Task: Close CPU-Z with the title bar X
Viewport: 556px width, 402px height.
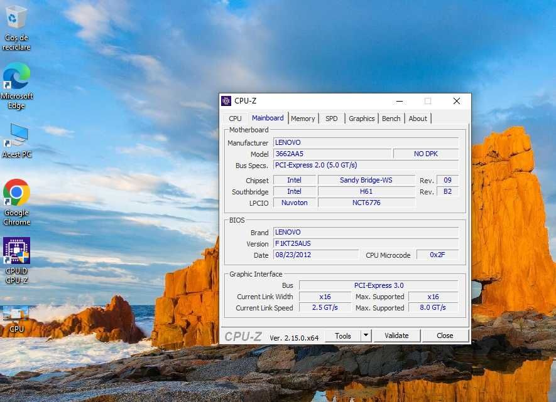Action: (x=457, y=101)
